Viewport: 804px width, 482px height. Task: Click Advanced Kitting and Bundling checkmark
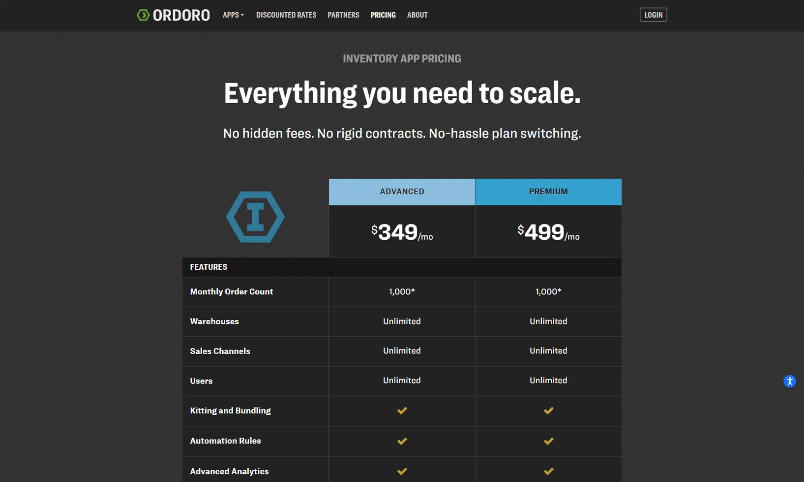[402, 411]
